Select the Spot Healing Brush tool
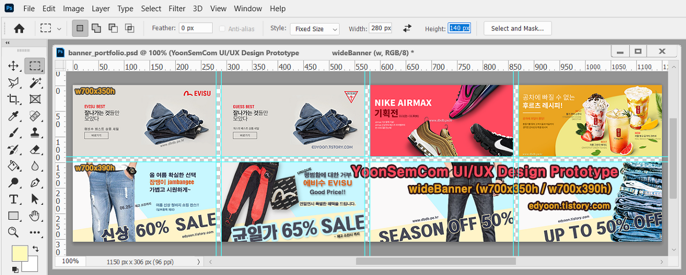Image resolution: width=686 pixels, height=275 pixels. click(x=35, y=116)
